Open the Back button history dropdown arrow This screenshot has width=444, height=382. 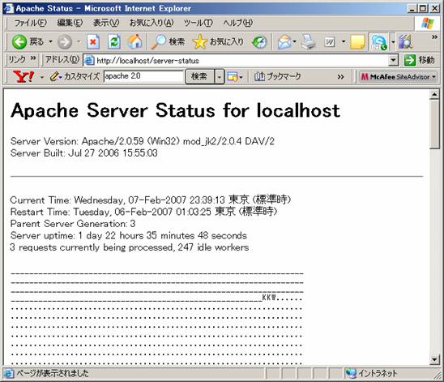tap(50, 42)
